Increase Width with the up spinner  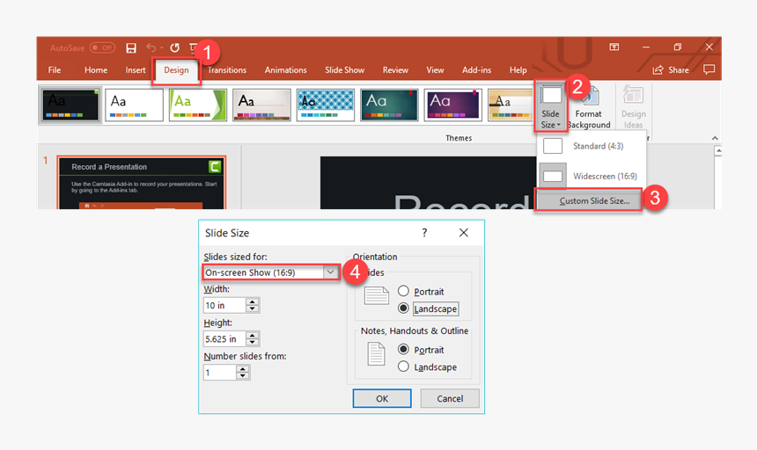click(x=252, y=301)
